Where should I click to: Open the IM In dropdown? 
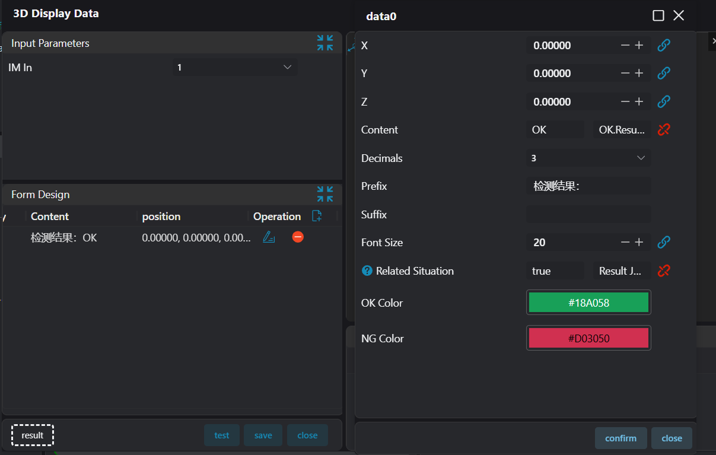pyautogui.click(x=235, y=67)
